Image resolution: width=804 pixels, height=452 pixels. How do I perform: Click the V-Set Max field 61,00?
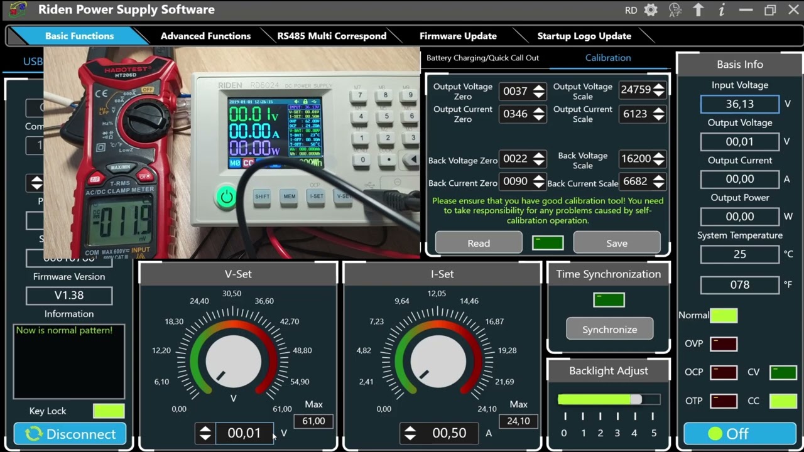pyautogui.click(x=313, y=421)
